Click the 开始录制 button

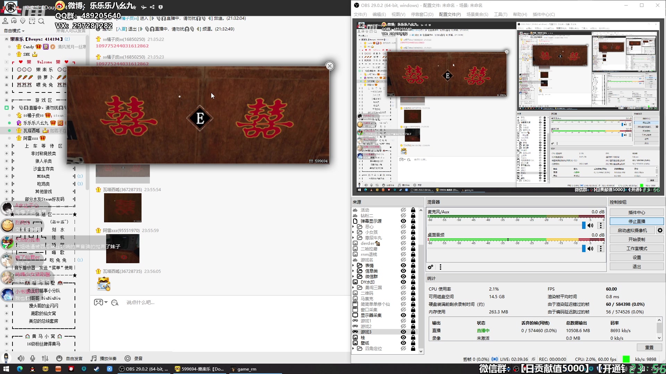point(637,239)
